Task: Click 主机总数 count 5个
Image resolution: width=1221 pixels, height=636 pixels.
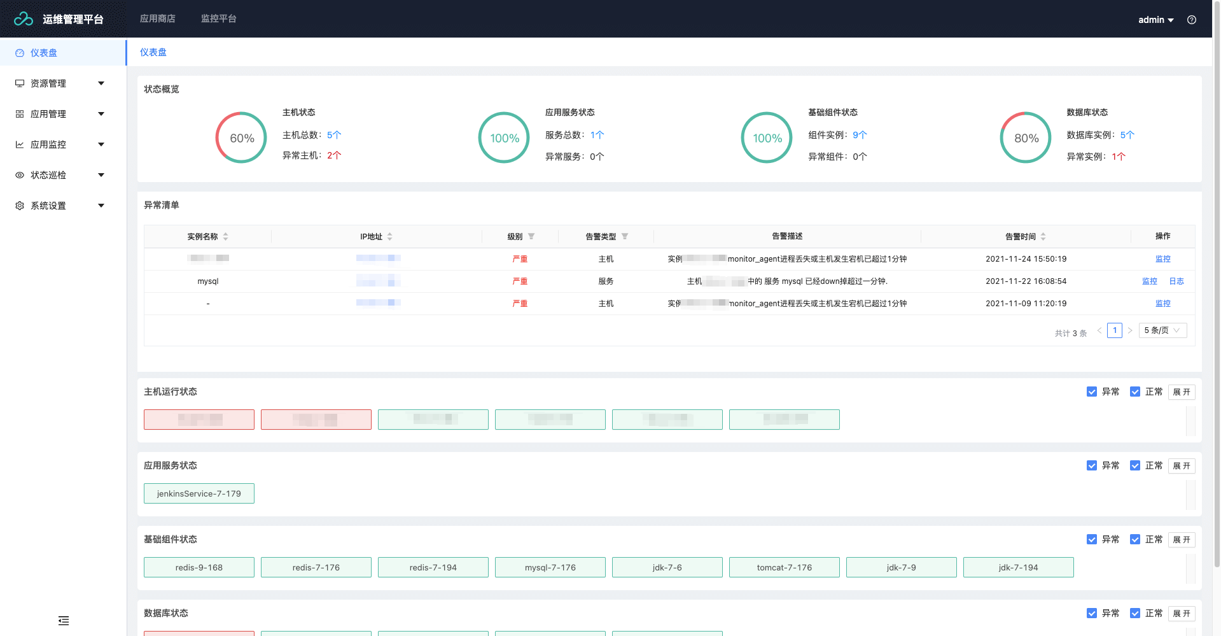Action: coord(334,135)
